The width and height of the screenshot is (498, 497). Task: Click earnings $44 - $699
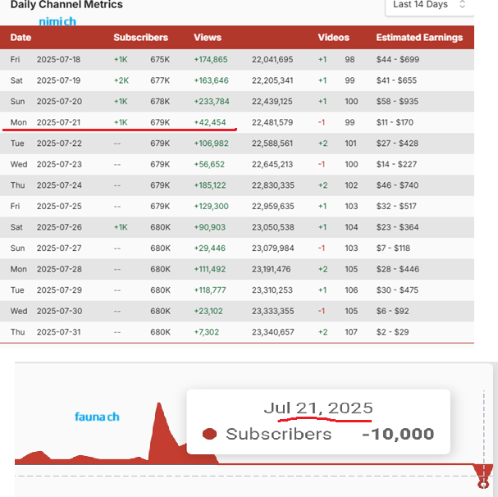[x=398, y=59]
